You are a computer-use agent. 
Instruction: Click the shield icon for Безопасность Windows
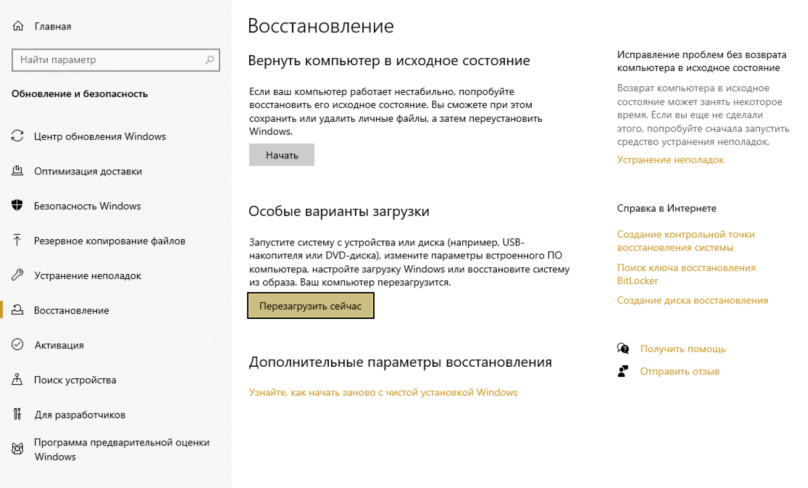(x=17, y=205)
